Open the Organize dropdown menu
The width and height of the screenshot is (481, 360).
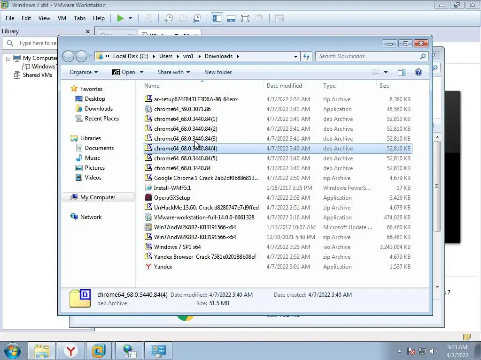point(84,72)
